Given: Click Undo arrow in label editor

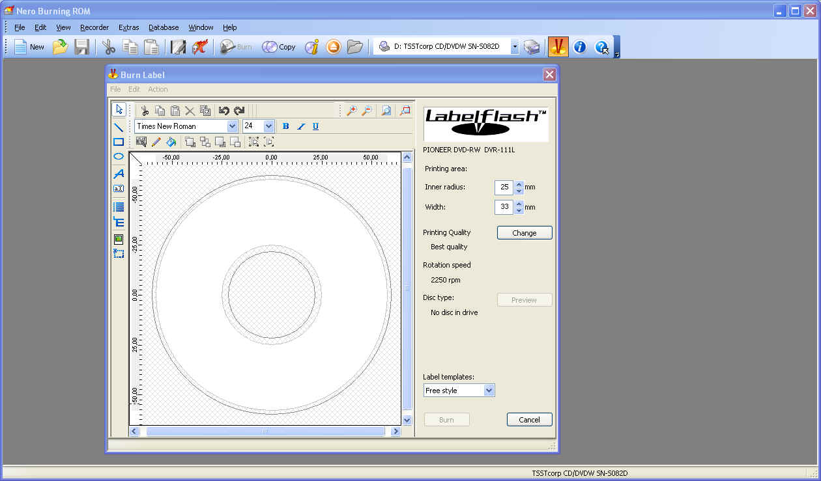Looking at the screenshot, I should (x=224, y=111).
